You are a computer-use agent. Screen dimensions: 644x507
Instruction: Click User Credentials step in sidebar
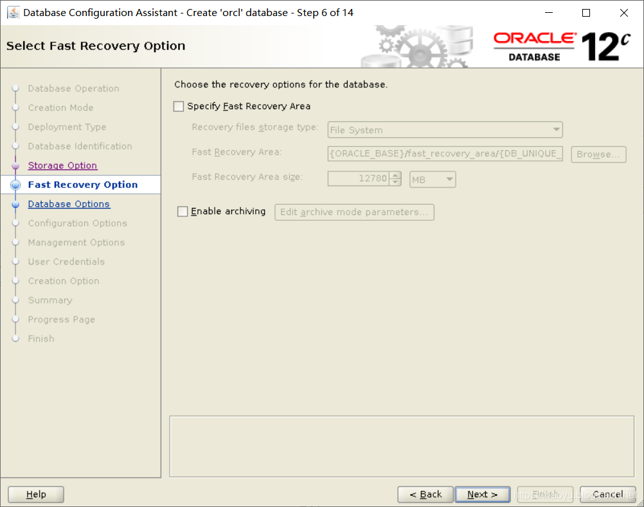66,262
